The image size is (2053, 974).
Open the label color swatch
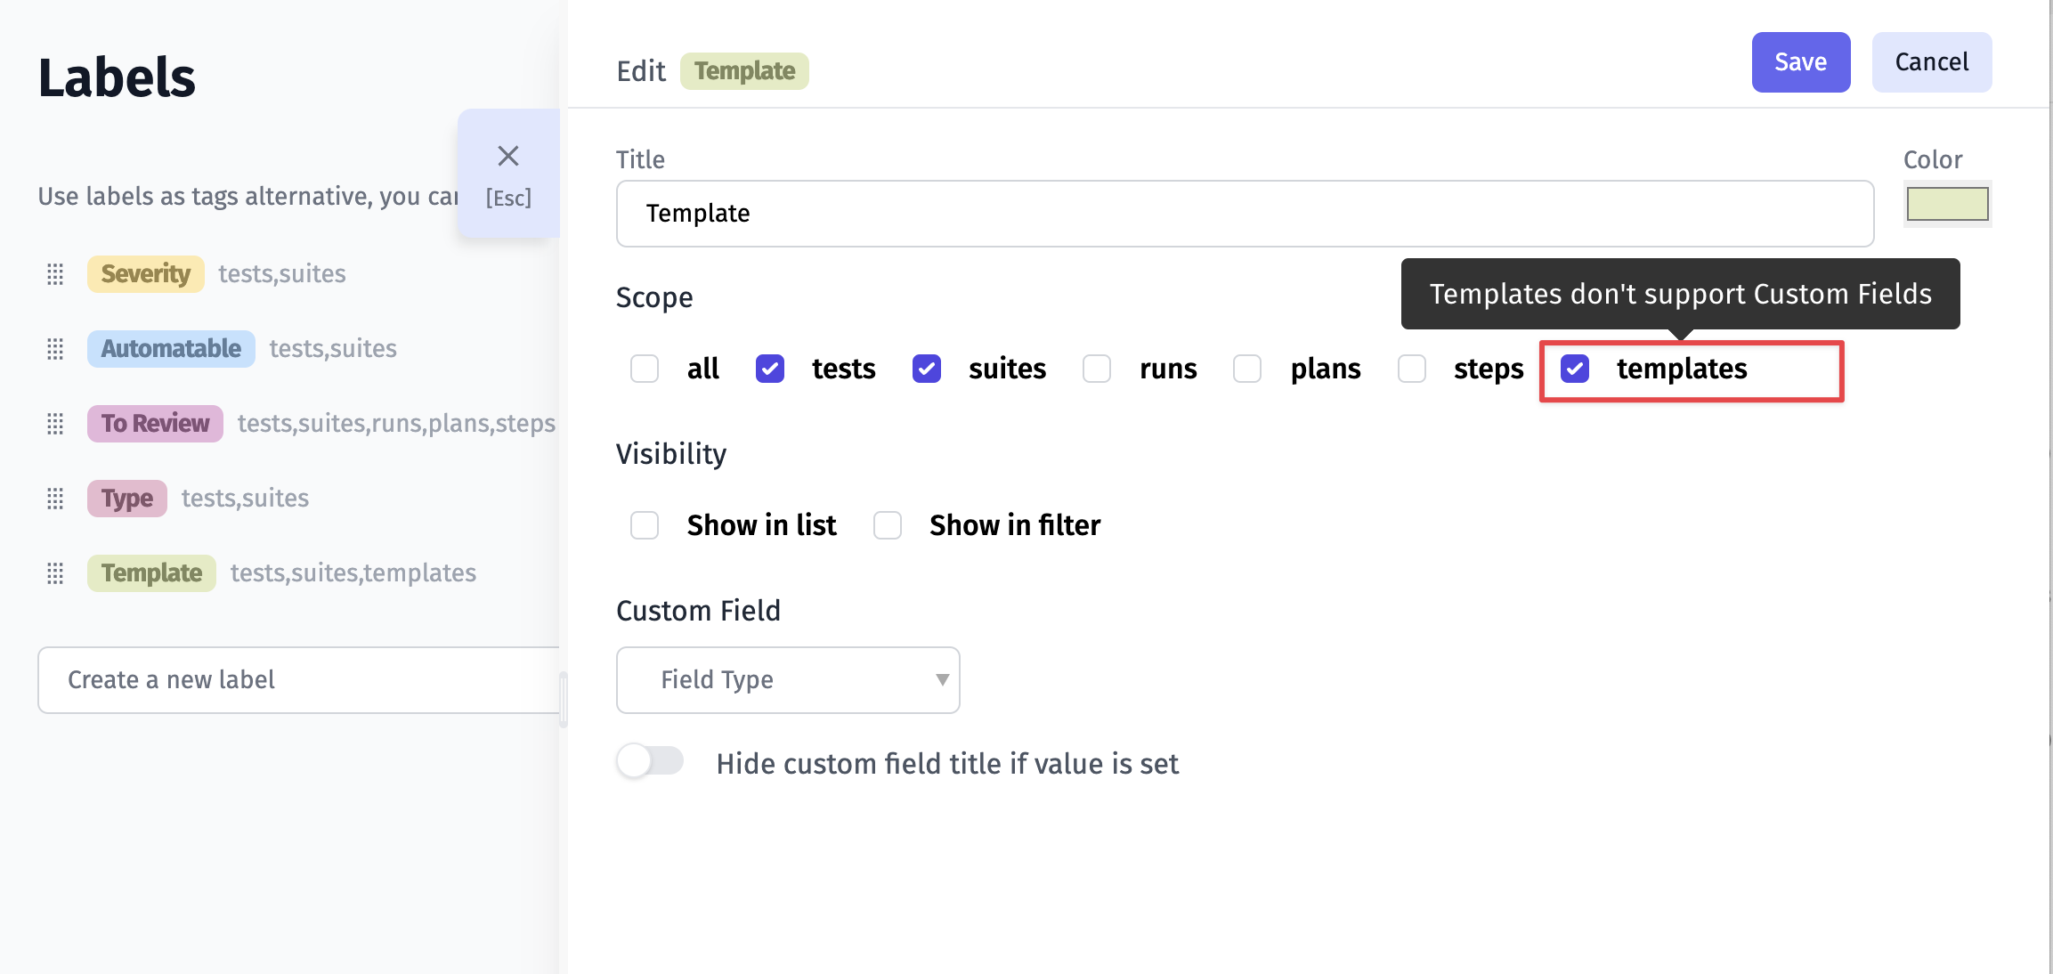1947,205
